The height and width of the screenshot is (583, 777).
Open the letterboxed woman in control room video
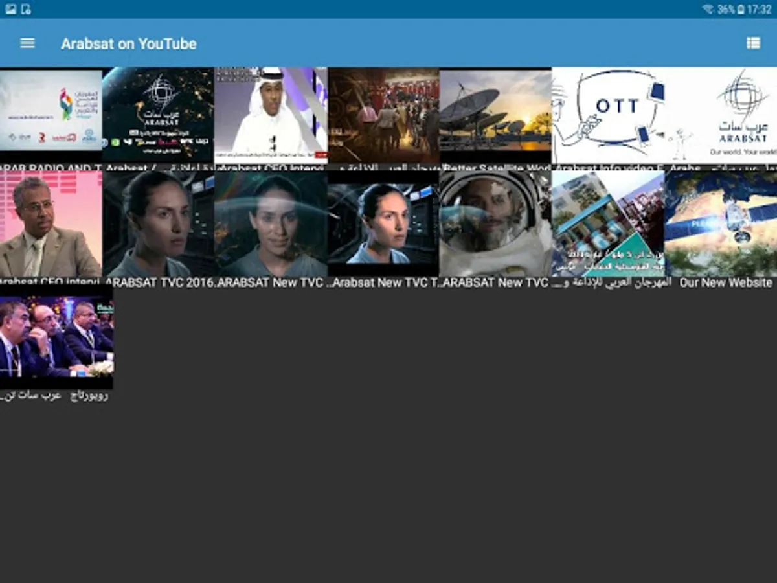(383, 224)
